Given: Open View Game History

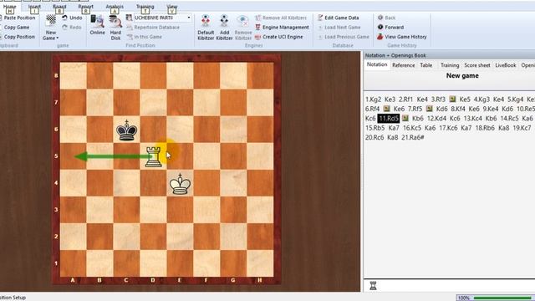Looking at the screenshot, I should (402, 37).
